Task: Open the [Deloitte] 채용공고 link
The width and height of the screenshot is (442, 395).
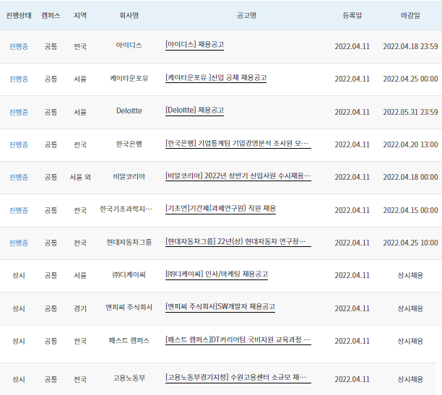Action: (x=194, y=110)
